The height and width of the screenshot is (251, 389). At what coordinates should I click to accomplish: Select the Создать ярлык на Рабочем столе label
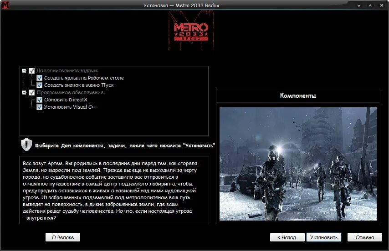(84, 78)
